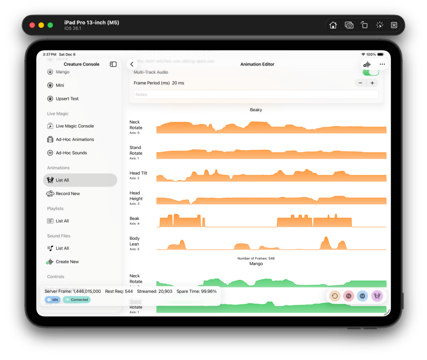Click the purple dancing figures button
427x360 pixels.
(x=377, y=296)
